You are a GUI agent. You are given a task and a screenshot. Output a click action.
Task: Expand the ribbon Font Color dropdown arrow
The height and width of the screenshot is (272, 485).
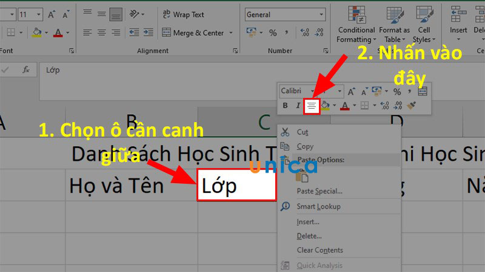[x=68, y=33]
